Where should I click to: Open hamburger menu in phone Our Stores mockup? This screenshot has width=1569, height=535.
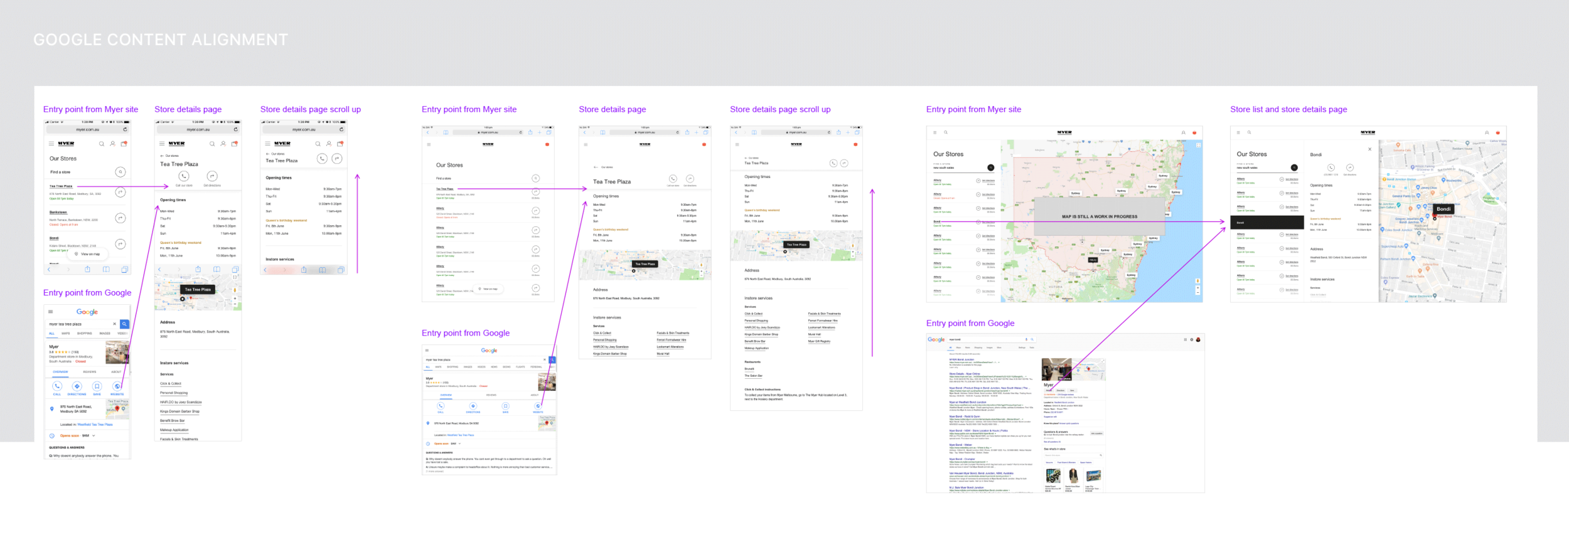51,144
